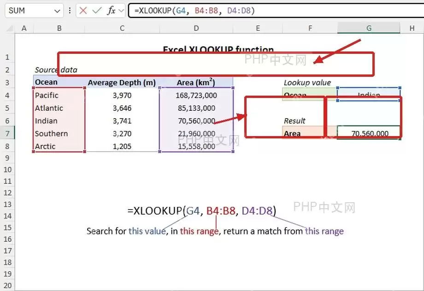Select all cells with the corner triangle
The image size is (424, 291).
click(10, 29)
